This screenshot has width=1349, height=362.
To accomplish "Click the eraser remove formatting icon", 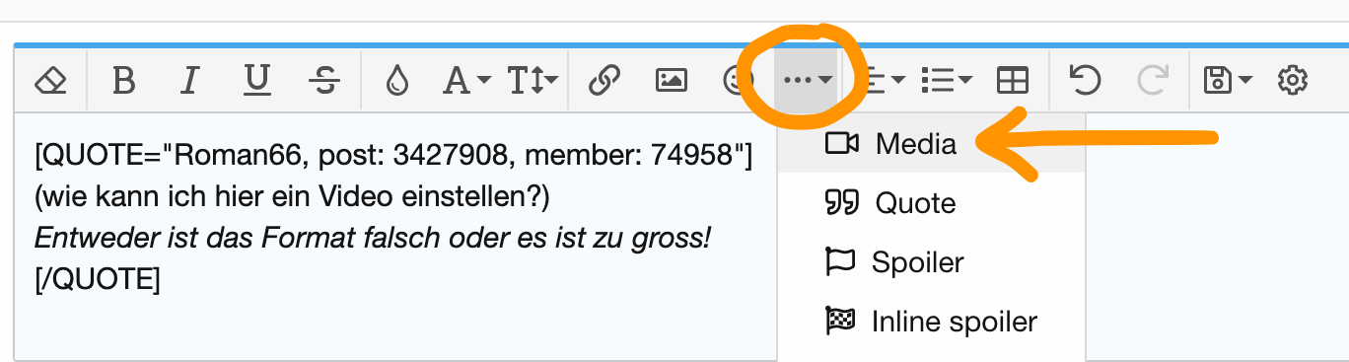I will (49, 81).
